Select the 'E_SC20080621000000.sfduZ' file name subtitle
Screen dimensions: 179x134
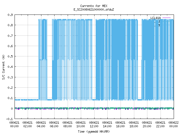(94, 9)
